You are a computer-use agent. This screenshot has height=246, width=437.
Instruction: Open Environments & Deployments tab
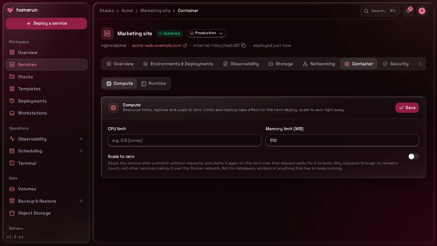pyautogui.click(x=178, y=64)
